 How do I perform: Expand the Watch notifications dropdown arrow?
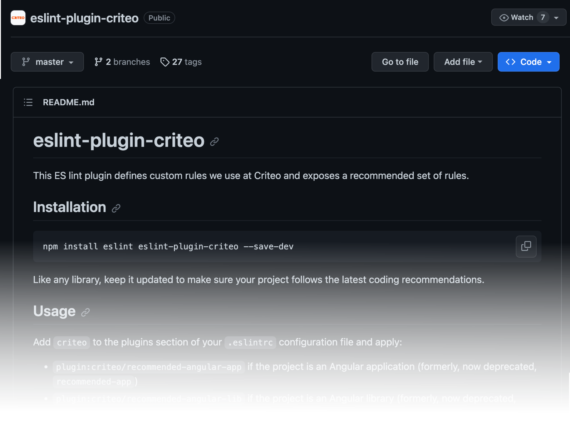coord(556,18)
